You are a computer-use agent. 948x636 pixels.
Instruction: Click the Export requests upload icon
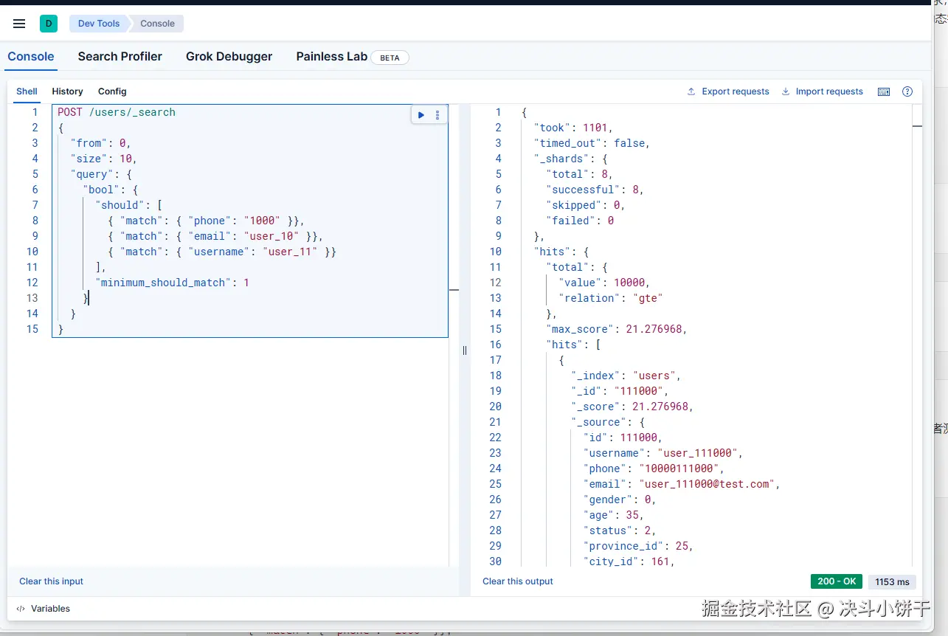pyautogui.click(x=691, y=91)
